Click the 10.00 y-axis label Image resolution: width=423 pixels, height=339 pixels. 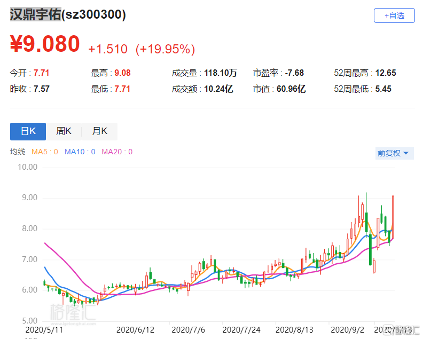point(28,167)
